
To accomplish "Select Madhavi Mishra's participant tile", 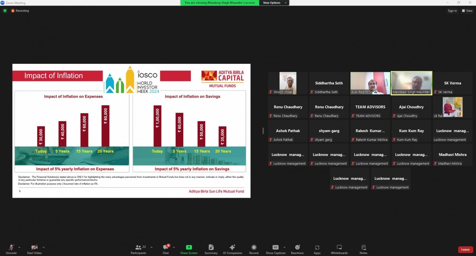I will [x=453, y=154].
